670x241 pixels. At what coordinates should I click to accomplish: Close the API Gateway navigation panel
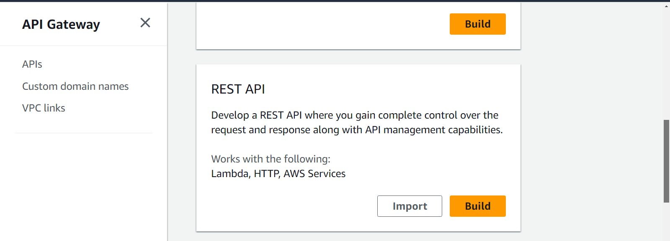tap(145, 23)
